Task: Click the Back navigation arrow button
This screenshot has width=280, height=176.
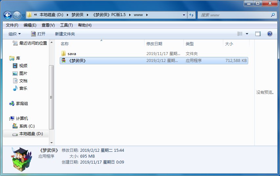Action: 8,15
